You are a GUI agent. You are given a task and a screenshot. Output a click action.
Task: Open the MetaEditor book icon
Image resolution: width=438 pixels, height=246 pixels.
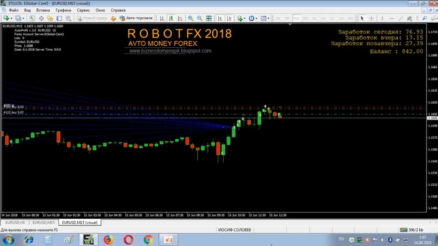[x=114, y=18]
